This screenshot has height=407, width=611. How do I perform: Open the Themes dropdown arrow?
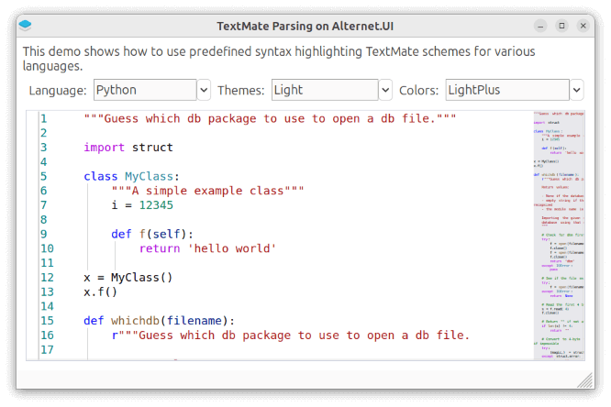point(385,90)
